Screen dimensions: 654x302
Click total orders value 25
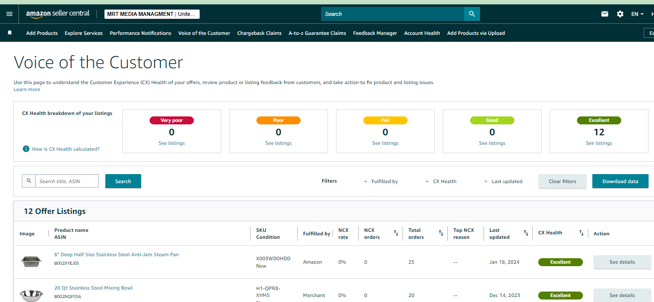coord(411,262)
